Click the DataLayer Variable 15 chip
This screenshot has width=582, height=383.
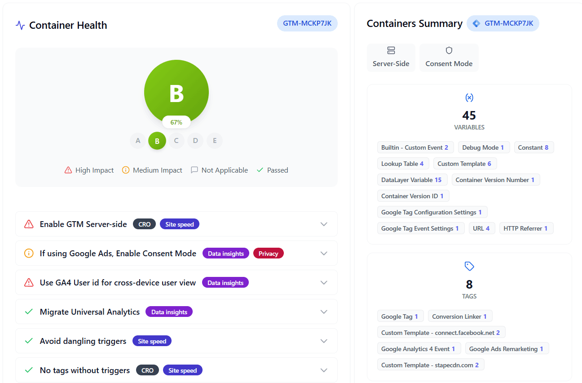click(x=412, y=180)
